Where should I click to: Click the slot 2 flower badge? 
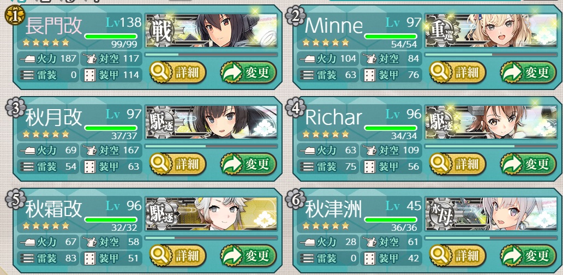point(295,15)
